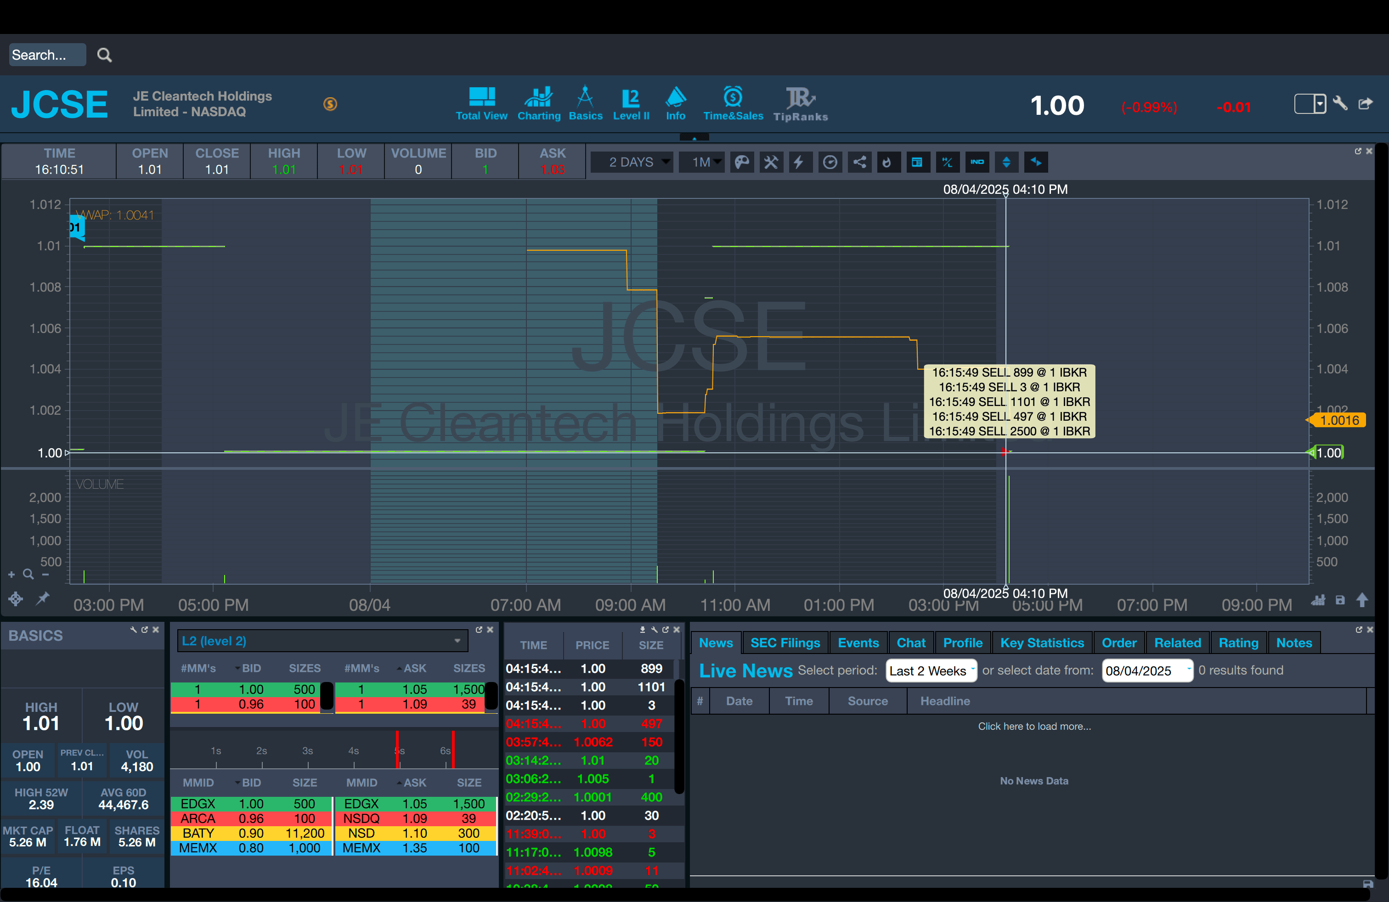The height and width of the screenshot is (902, 1389).
Task: Select the Key Statistics tab
Action: 1041,643
